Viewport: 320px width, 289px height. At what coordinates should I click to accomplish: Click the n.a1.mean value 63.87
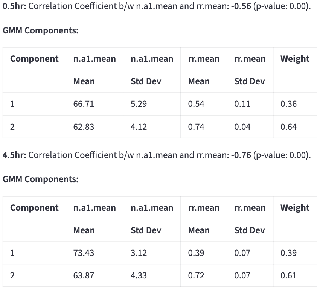(x=84, y=275)
